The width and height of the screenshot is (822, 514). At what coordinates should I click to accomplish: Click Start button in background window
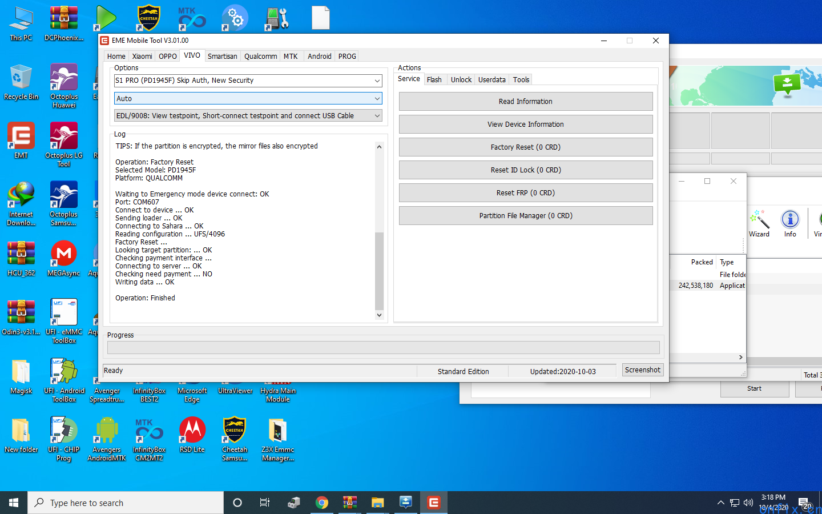click(755, 388)
